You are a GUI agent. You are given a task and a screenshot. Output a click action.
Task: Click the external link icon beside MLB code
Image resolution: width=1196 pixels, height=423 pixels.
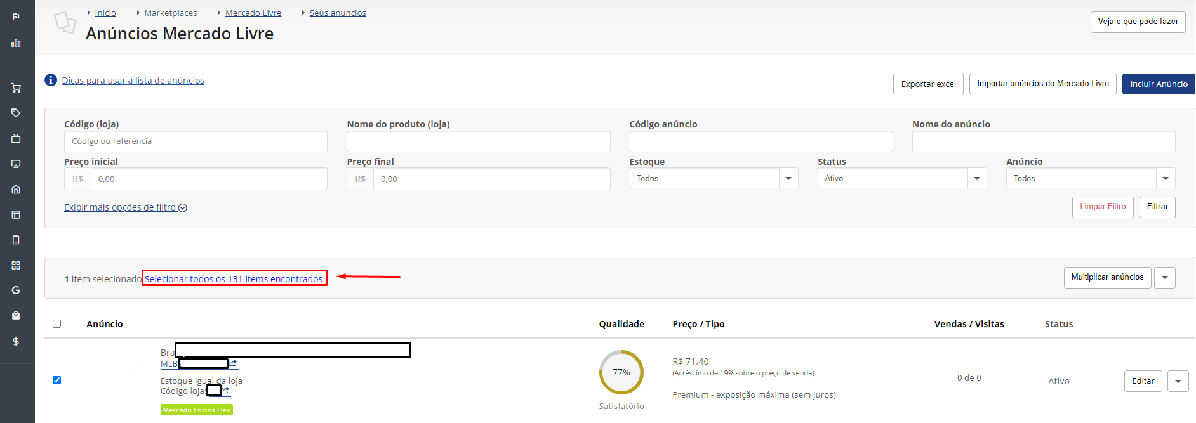point(233,363)
